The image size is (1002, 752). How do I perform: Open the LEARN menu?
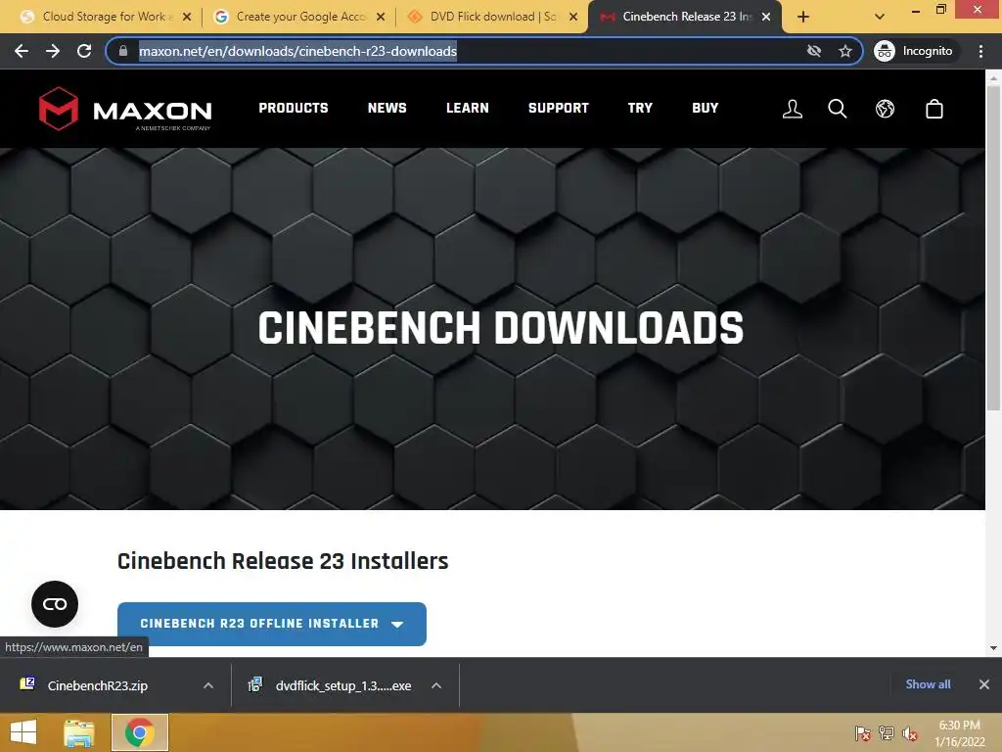click(467, 108)
